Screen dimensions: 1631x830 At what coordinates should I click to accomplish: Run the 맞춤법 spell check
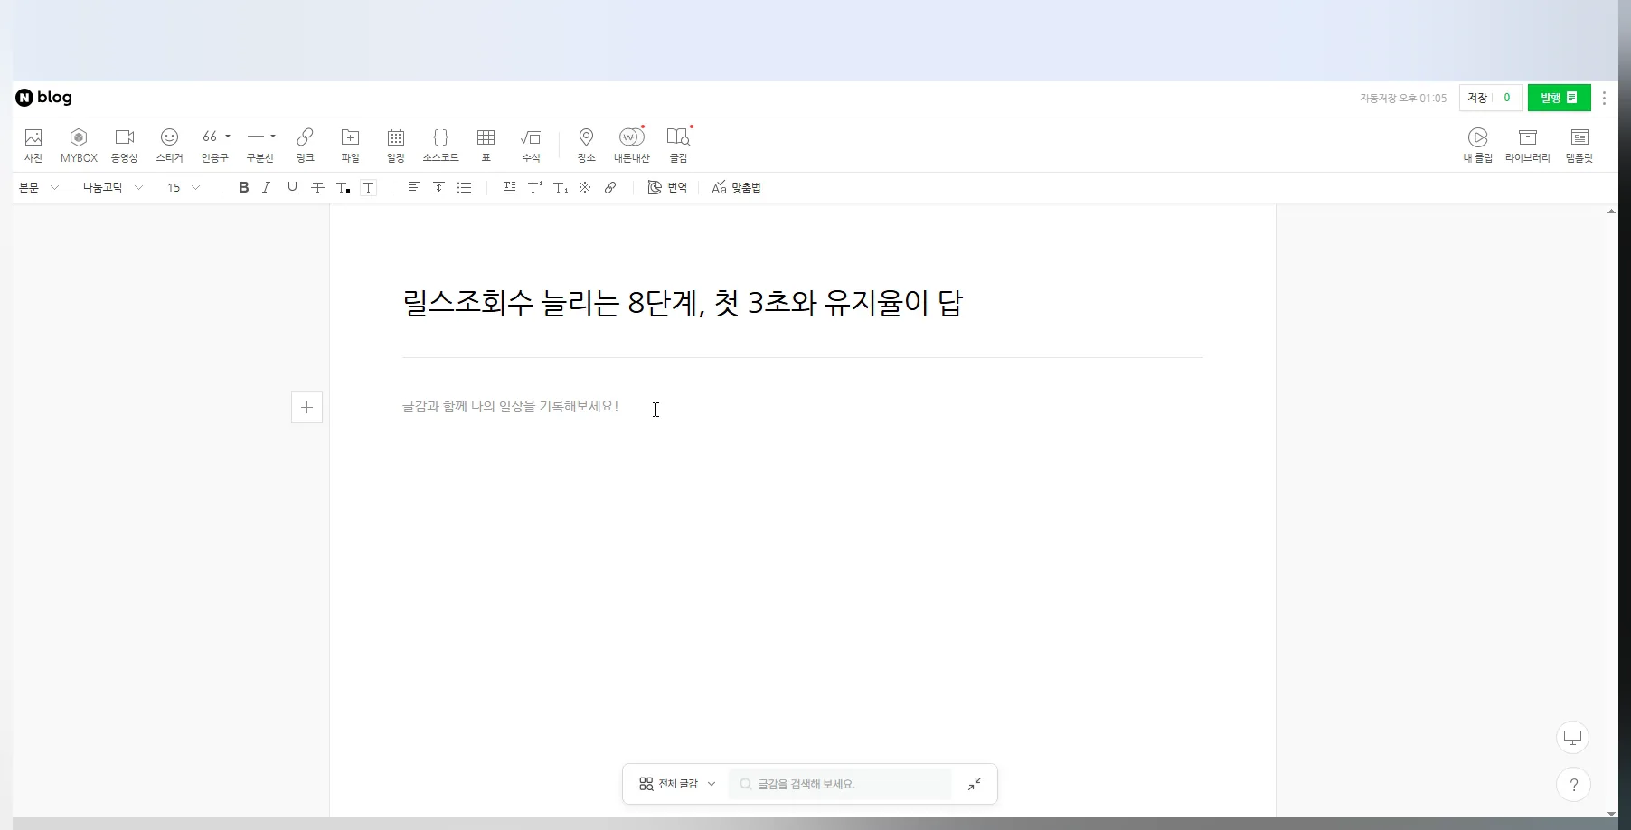736,187
